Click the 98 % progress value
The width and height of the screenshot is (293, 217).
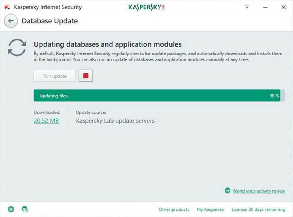tap(274, 96)
